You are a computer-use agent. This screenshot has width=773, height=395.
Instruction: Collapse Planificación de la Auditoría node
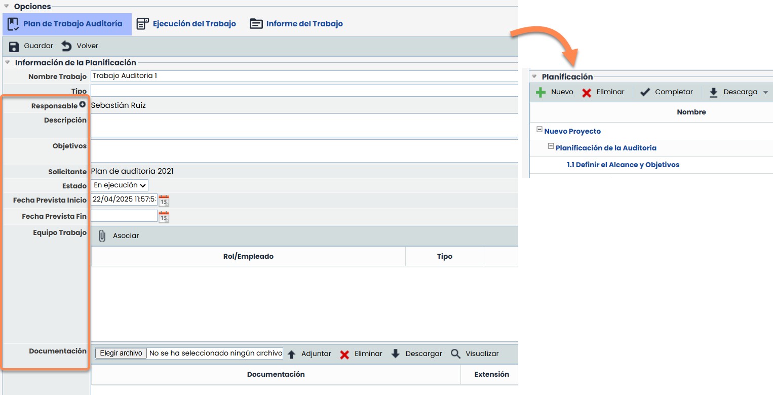click(x=551, y=146)
